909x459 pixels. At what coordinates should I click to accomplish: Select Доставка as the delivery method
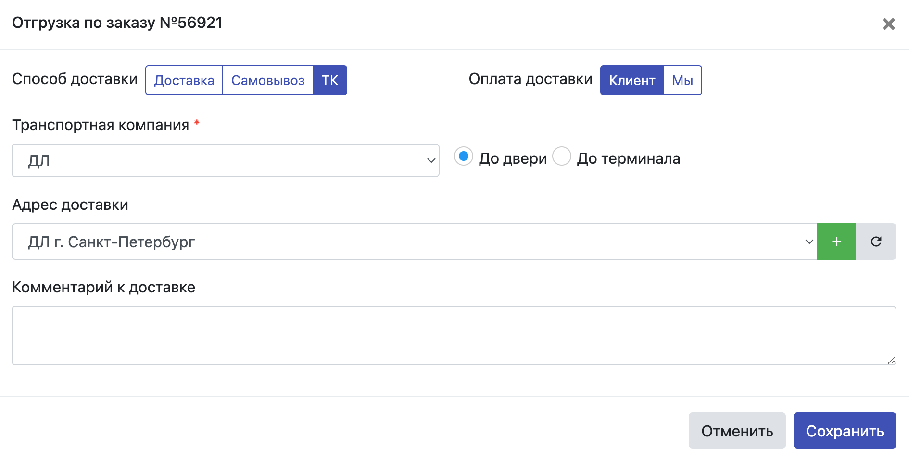pos(184,80)
